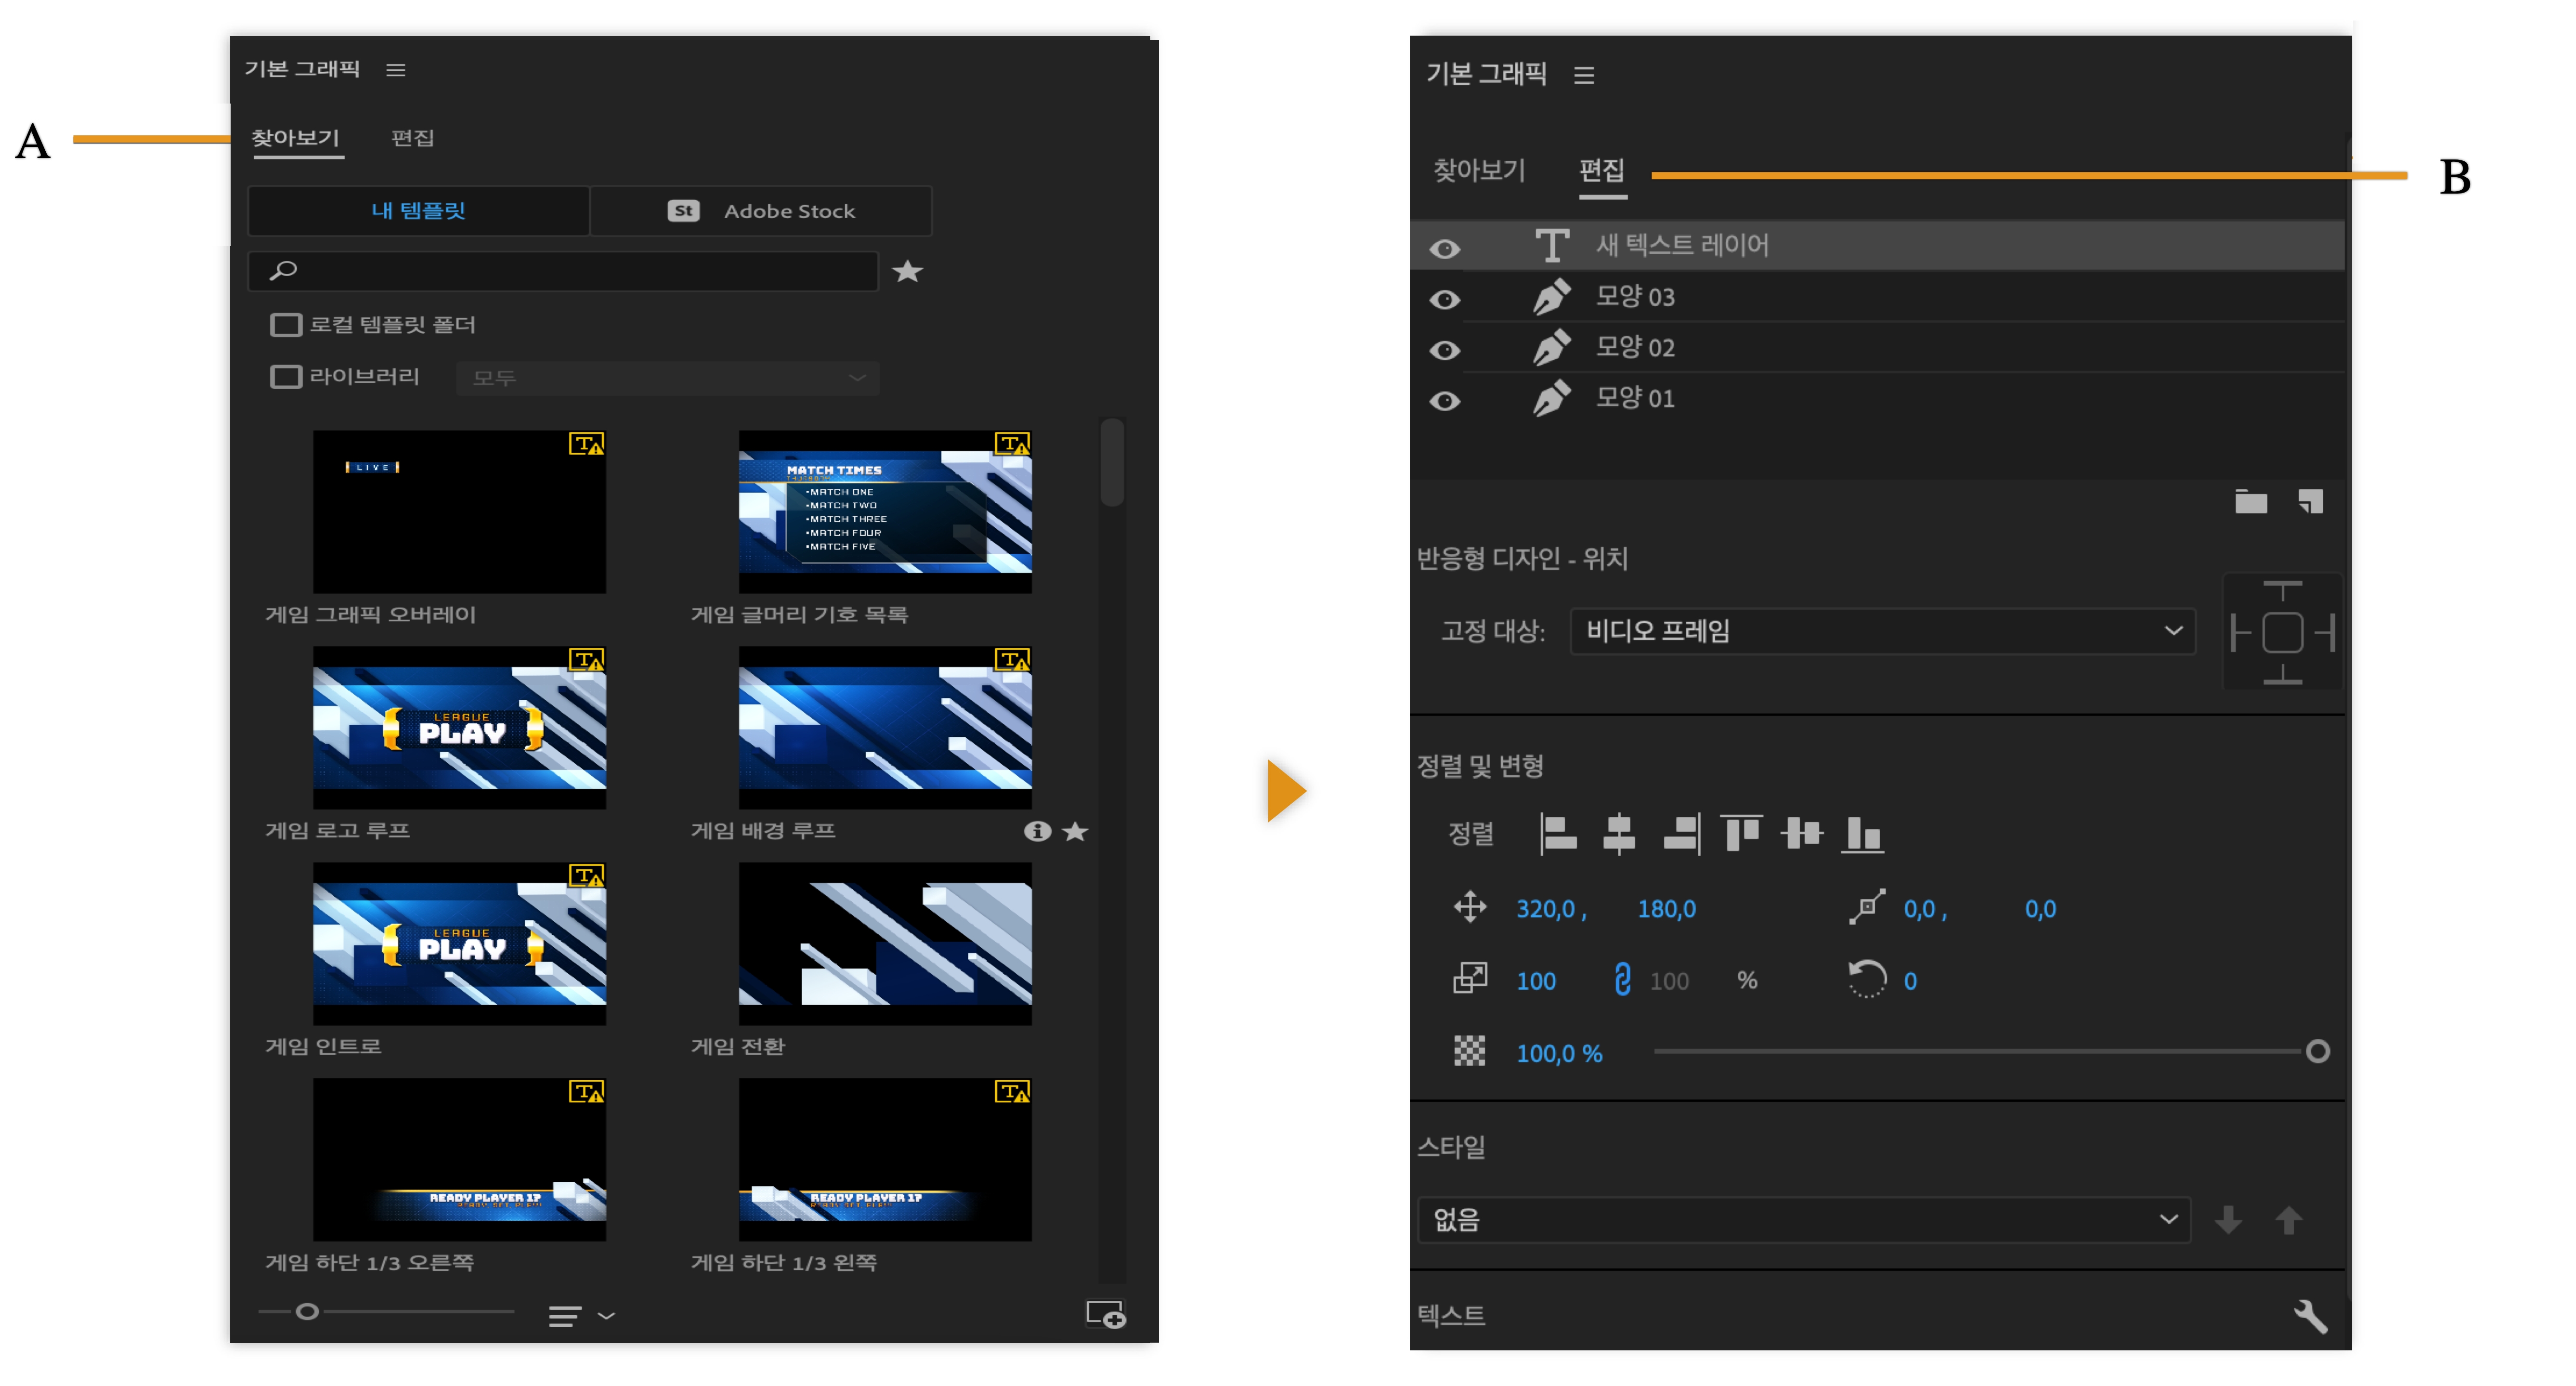The width and height of the screenshot is (2576, 1386).
Task: Check the 라이브러리 checkbox
Action: [x=286, y=376]
